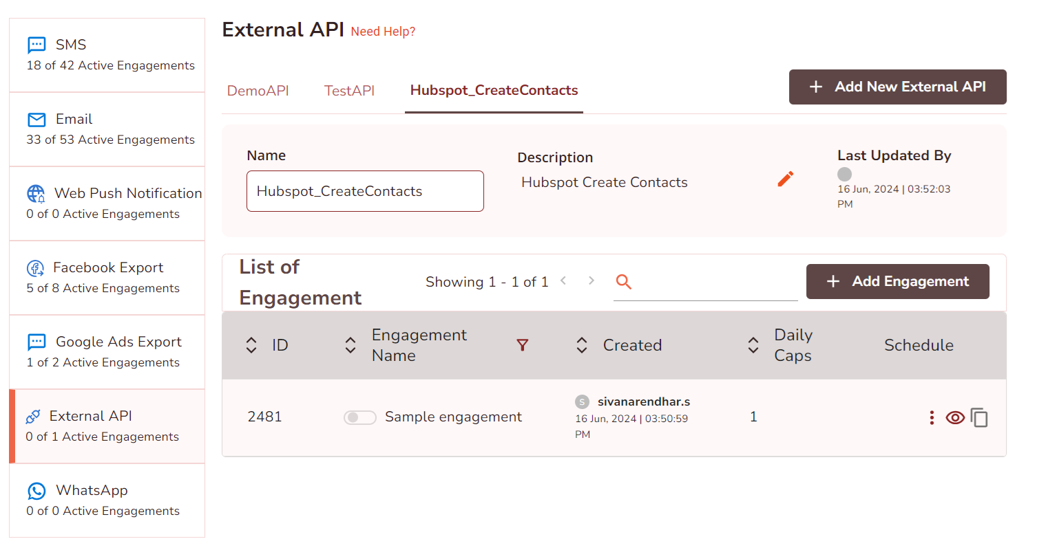Click the search magnifier icon
This screenshot has height=550, width=1048.
coord(624,282)
